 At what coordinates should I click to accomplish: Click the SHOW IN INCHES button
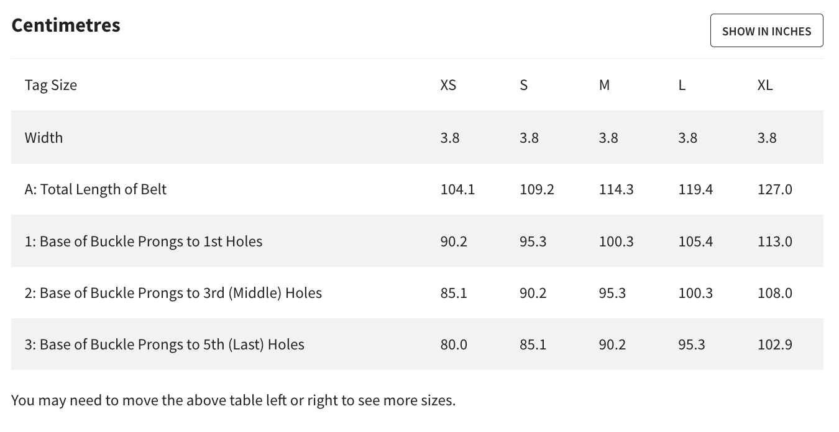pos(766,31)
